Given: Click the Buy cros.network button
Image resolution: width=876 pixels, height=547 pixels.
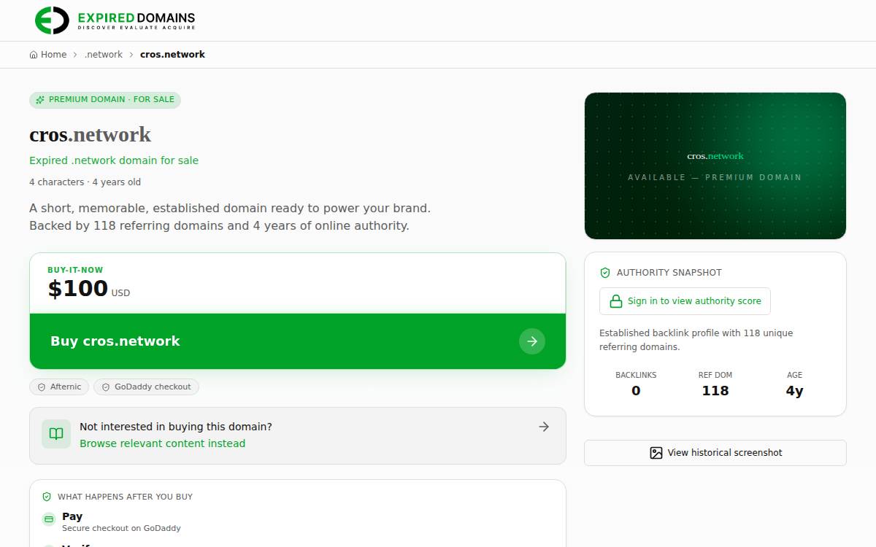Looking at the screenshot, I should tap(298, 341).
